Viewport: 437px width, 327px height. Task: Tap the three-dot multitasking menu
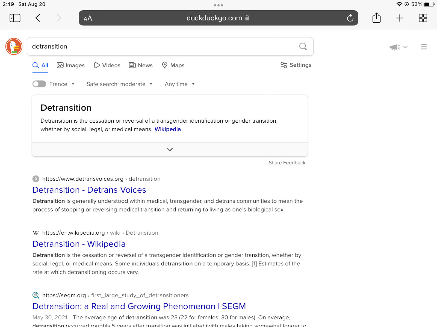click(218, 5)
